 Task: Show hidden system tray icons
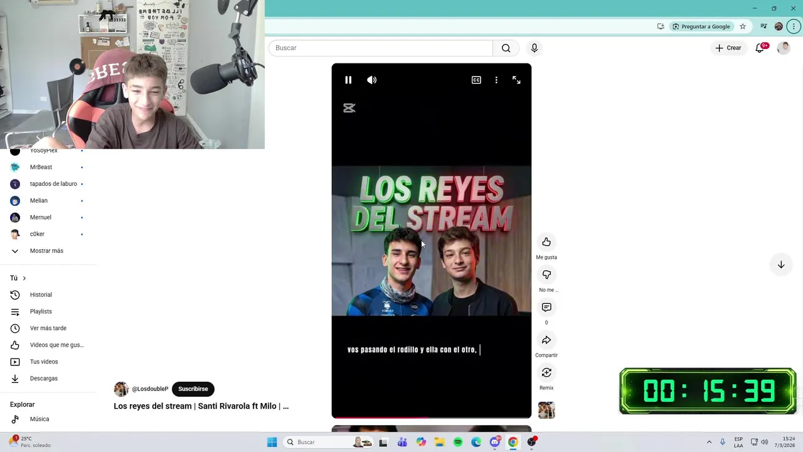(709, 442)
